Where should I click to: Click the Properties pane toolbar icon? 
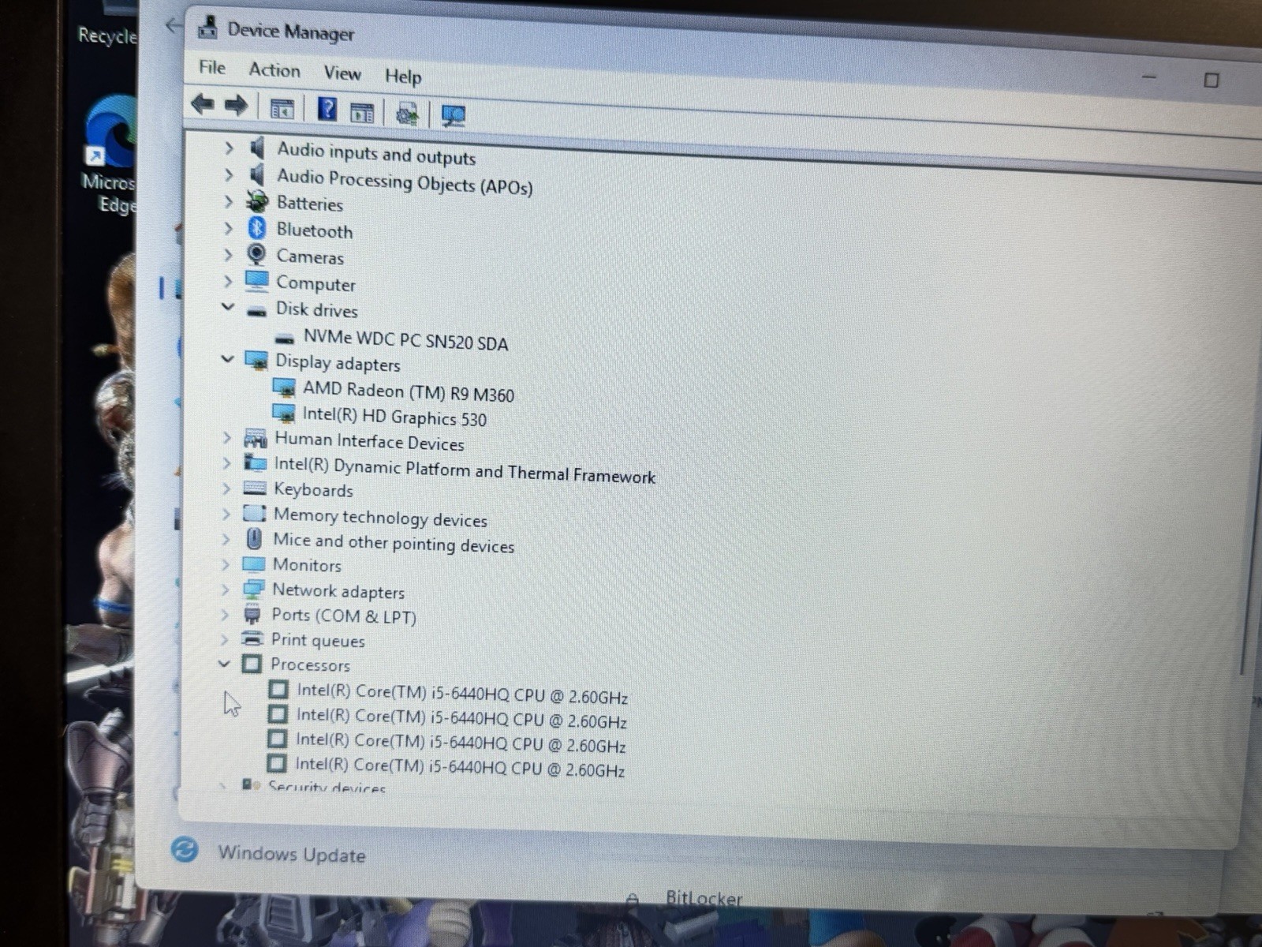[x=362, y=113]
